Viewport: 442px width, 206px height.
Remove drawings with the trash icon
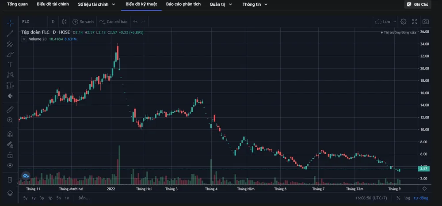point(10,179)
